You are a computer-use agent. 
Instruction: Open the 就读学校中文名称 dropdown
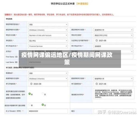[x=113, y=79]
